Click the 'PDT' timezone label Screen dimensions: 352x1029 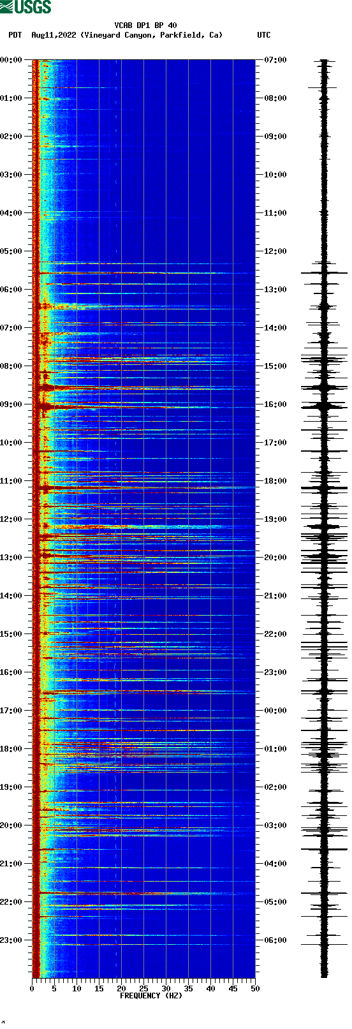click(15, 35)
